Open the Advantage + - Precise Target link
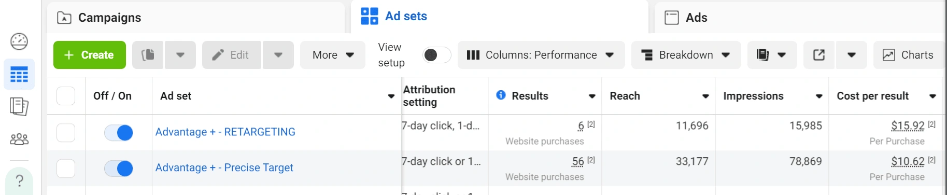The image size is (947, 195). point(224,168)
